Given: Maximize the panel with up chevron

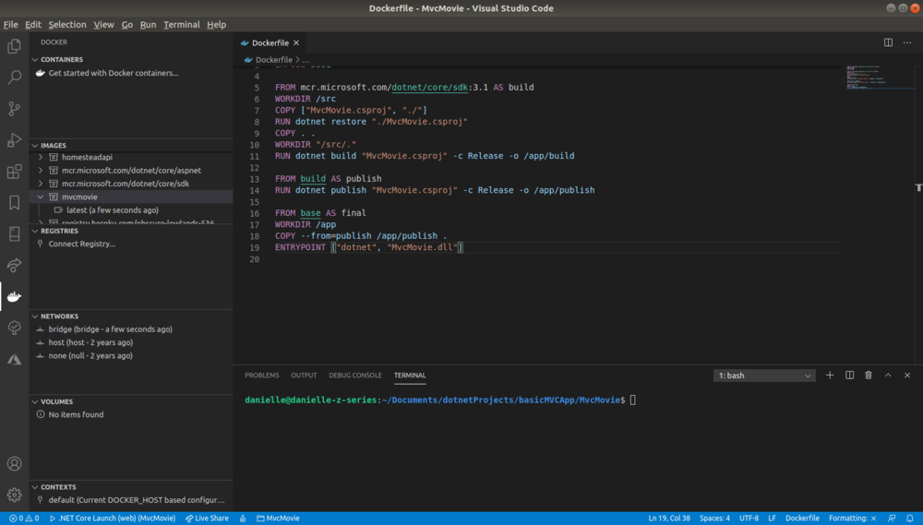Looking at the screenshot, I should [888, 375].
